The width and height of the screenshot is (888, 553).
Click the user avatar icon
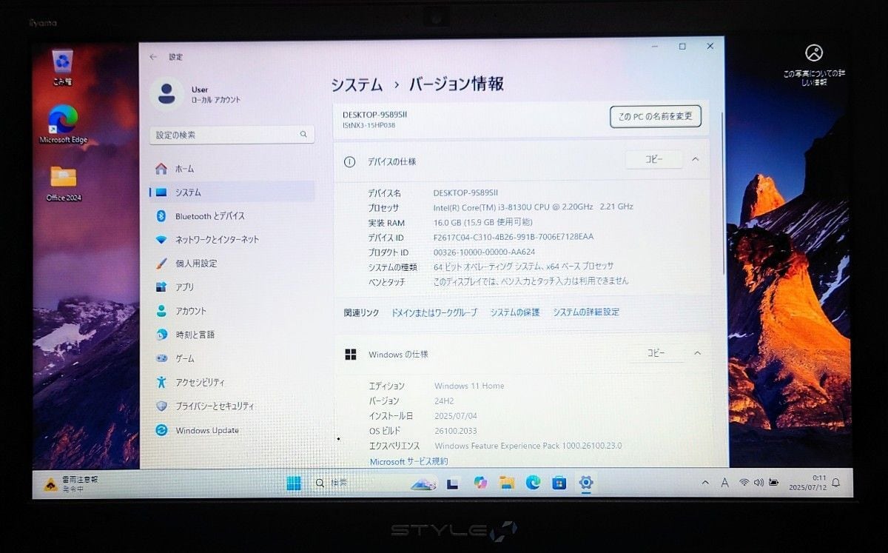(x=166, y=93)
